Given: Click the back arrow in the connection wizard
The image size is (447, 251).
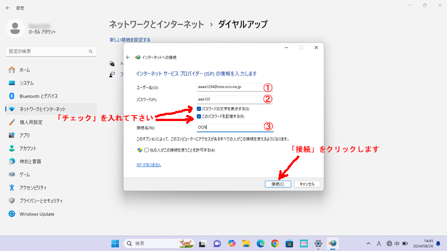Looking at the screenshot, I should click(128, 57).
